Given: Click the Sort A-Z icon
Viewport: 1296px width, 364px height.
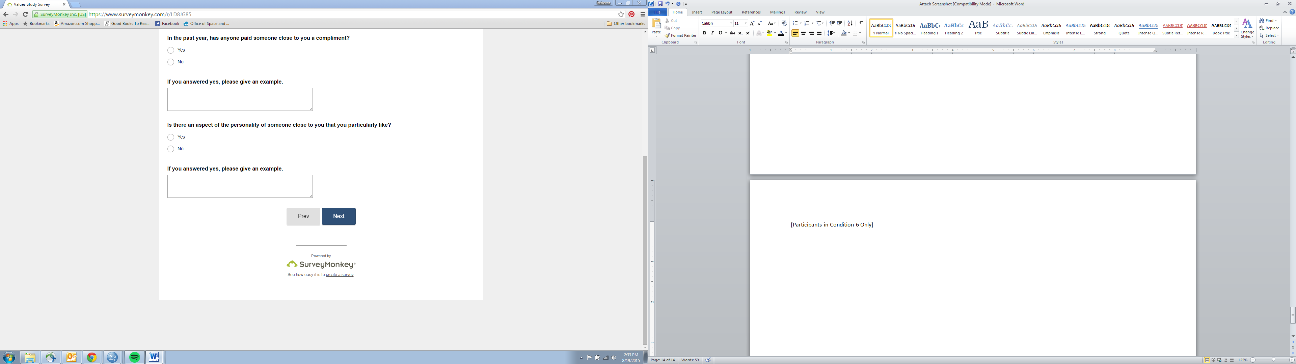Looking at the screenshot, I should click(850, 24).
